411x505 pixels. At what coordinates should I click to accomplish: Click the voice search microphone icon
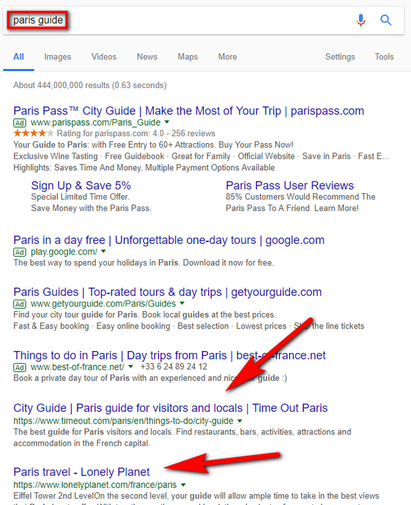361,21
